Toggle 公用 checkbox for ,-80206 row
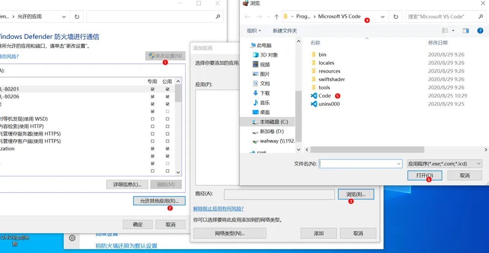489x253 pixels. (x=167, y=97)
